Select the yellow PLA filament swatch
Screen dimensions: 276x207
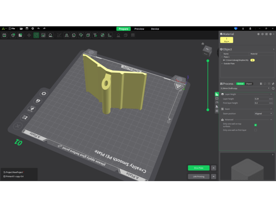point(226,39)
